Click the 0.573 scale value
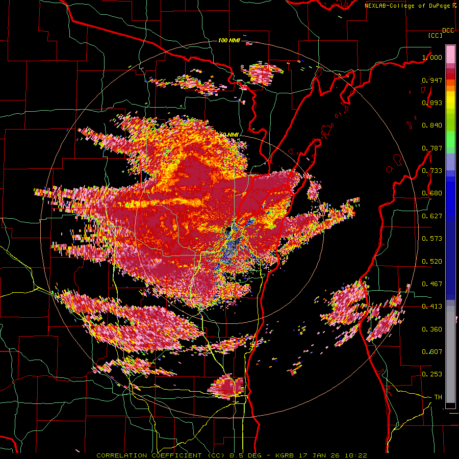The width and height of the screenshot is (459, 459). 432,239
